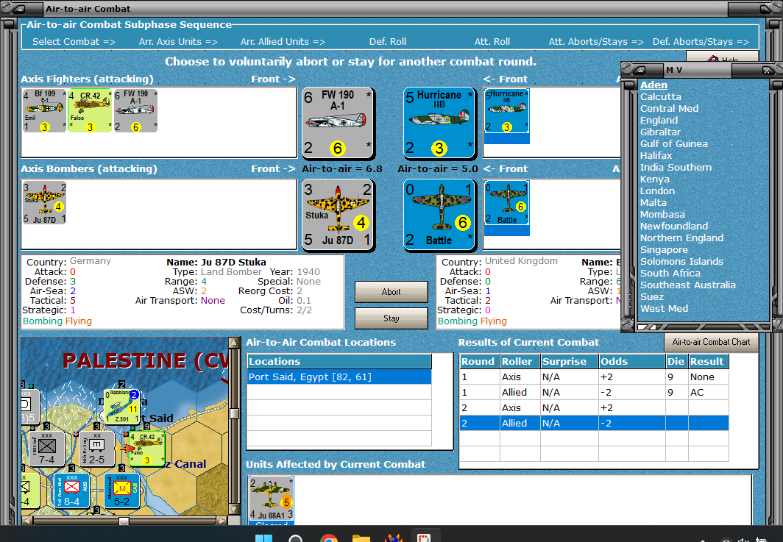Select the Bf 109 fighter counter

point(44,111)
